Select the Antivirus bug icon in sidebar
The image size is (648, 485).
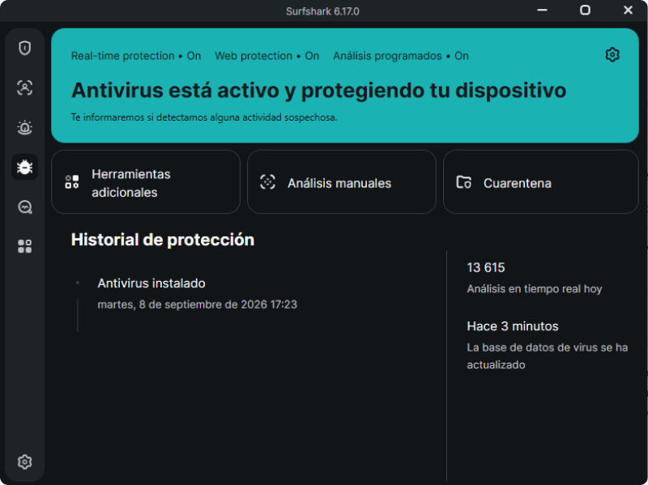pyautogui.click(x=25, y=167)
